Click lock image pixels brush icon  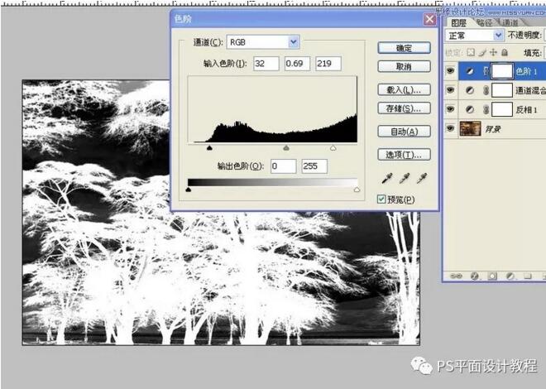pos(482,53)
